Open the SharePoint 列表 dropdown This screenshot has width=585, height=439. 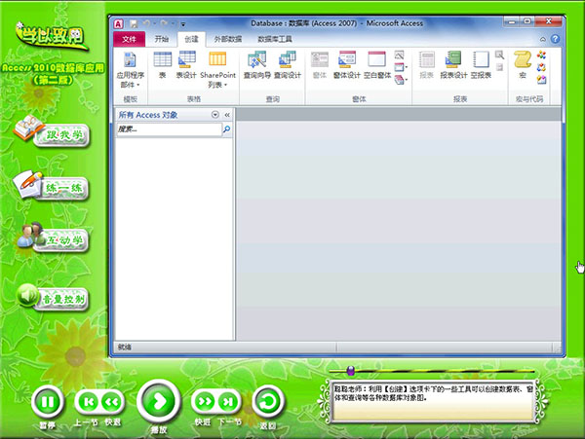coord(217,70)
